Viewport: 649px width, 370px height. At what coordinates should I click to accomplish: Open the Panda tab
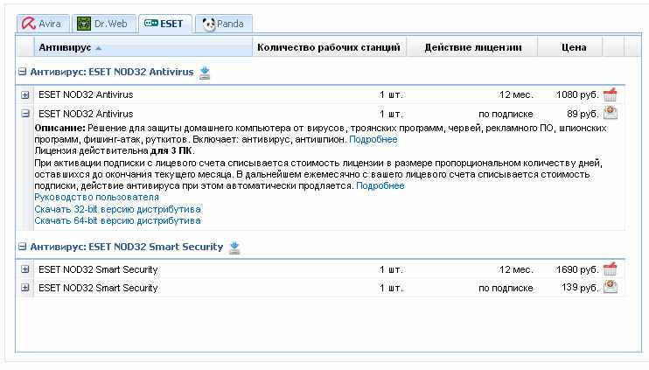point(224,24)
